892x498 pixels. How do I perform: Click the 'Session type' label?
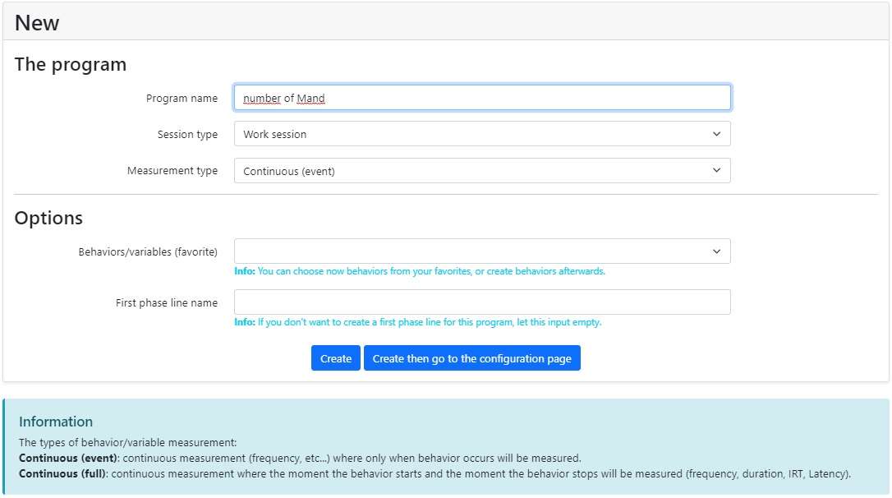(x=187, y=135)
